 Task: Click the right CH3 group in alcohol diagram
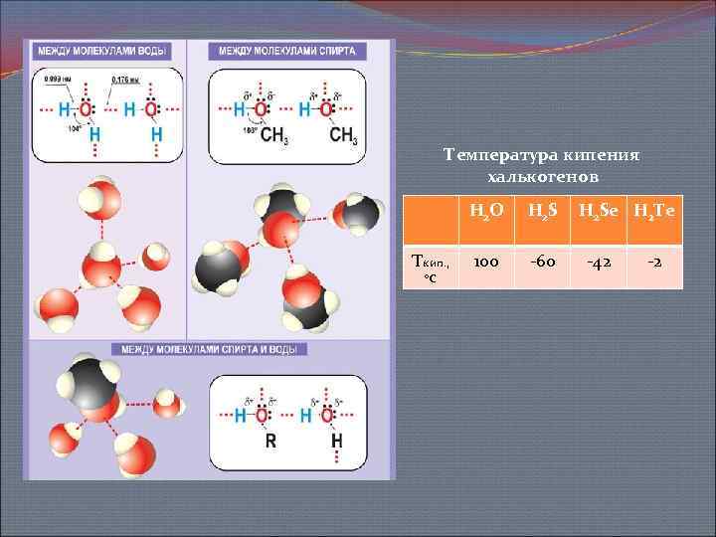point(343,135)
